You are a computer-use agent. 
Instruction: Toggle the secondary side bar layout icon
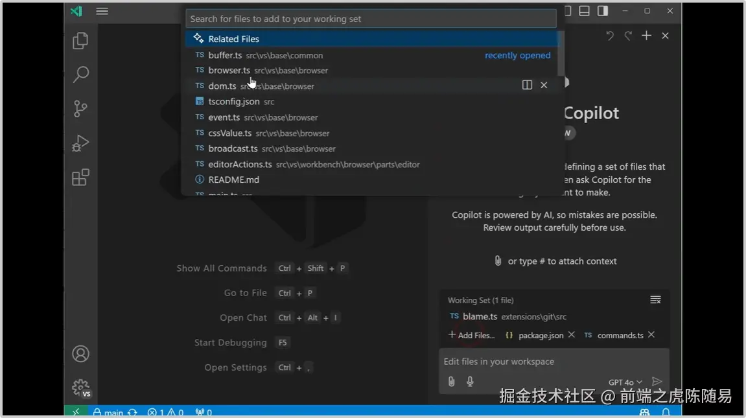point(603,11)
